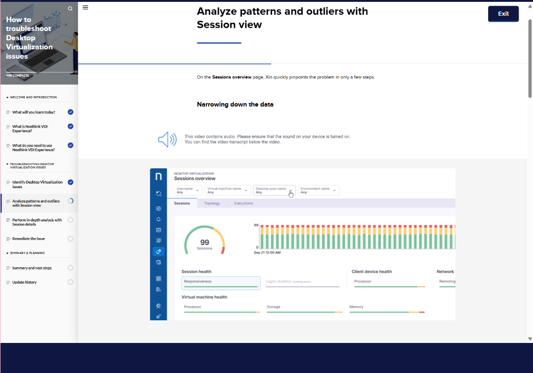
Task: Click the 'Logon duration' coming soon item
Action: [x=302, y=283]
